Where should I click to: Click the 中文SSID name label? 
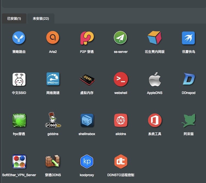coord(19,93)
